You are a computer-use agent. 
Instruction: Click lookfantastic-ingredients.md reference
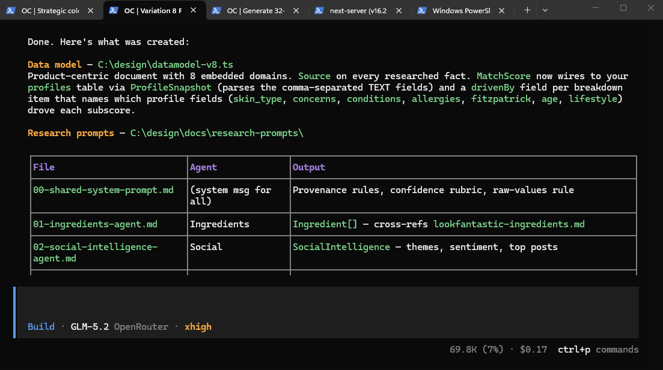click(509, 224)
